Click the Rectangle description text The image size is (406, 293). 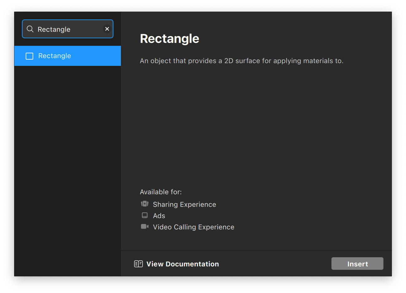(x=242, y=61)
